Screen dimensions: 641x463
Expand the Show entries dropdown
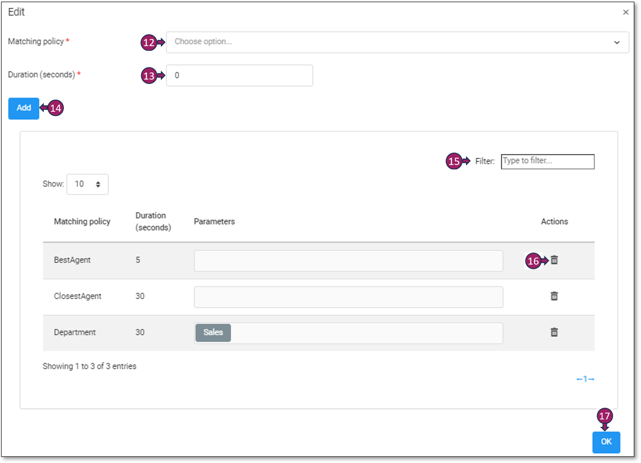pyautogui.click(x=87, y=184)
